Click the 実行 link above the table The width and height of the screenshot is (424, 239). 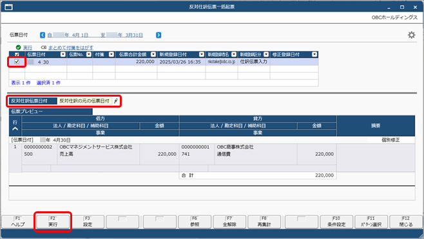click(x=28, y=48)
